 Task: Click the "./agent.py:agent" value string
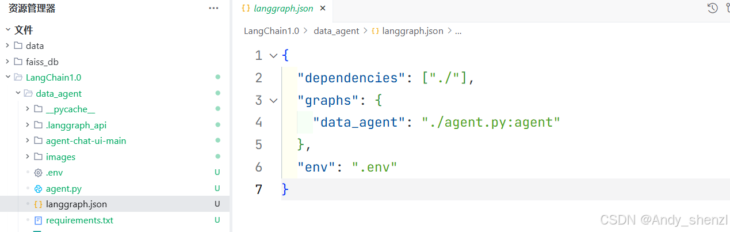coord(491,123)
